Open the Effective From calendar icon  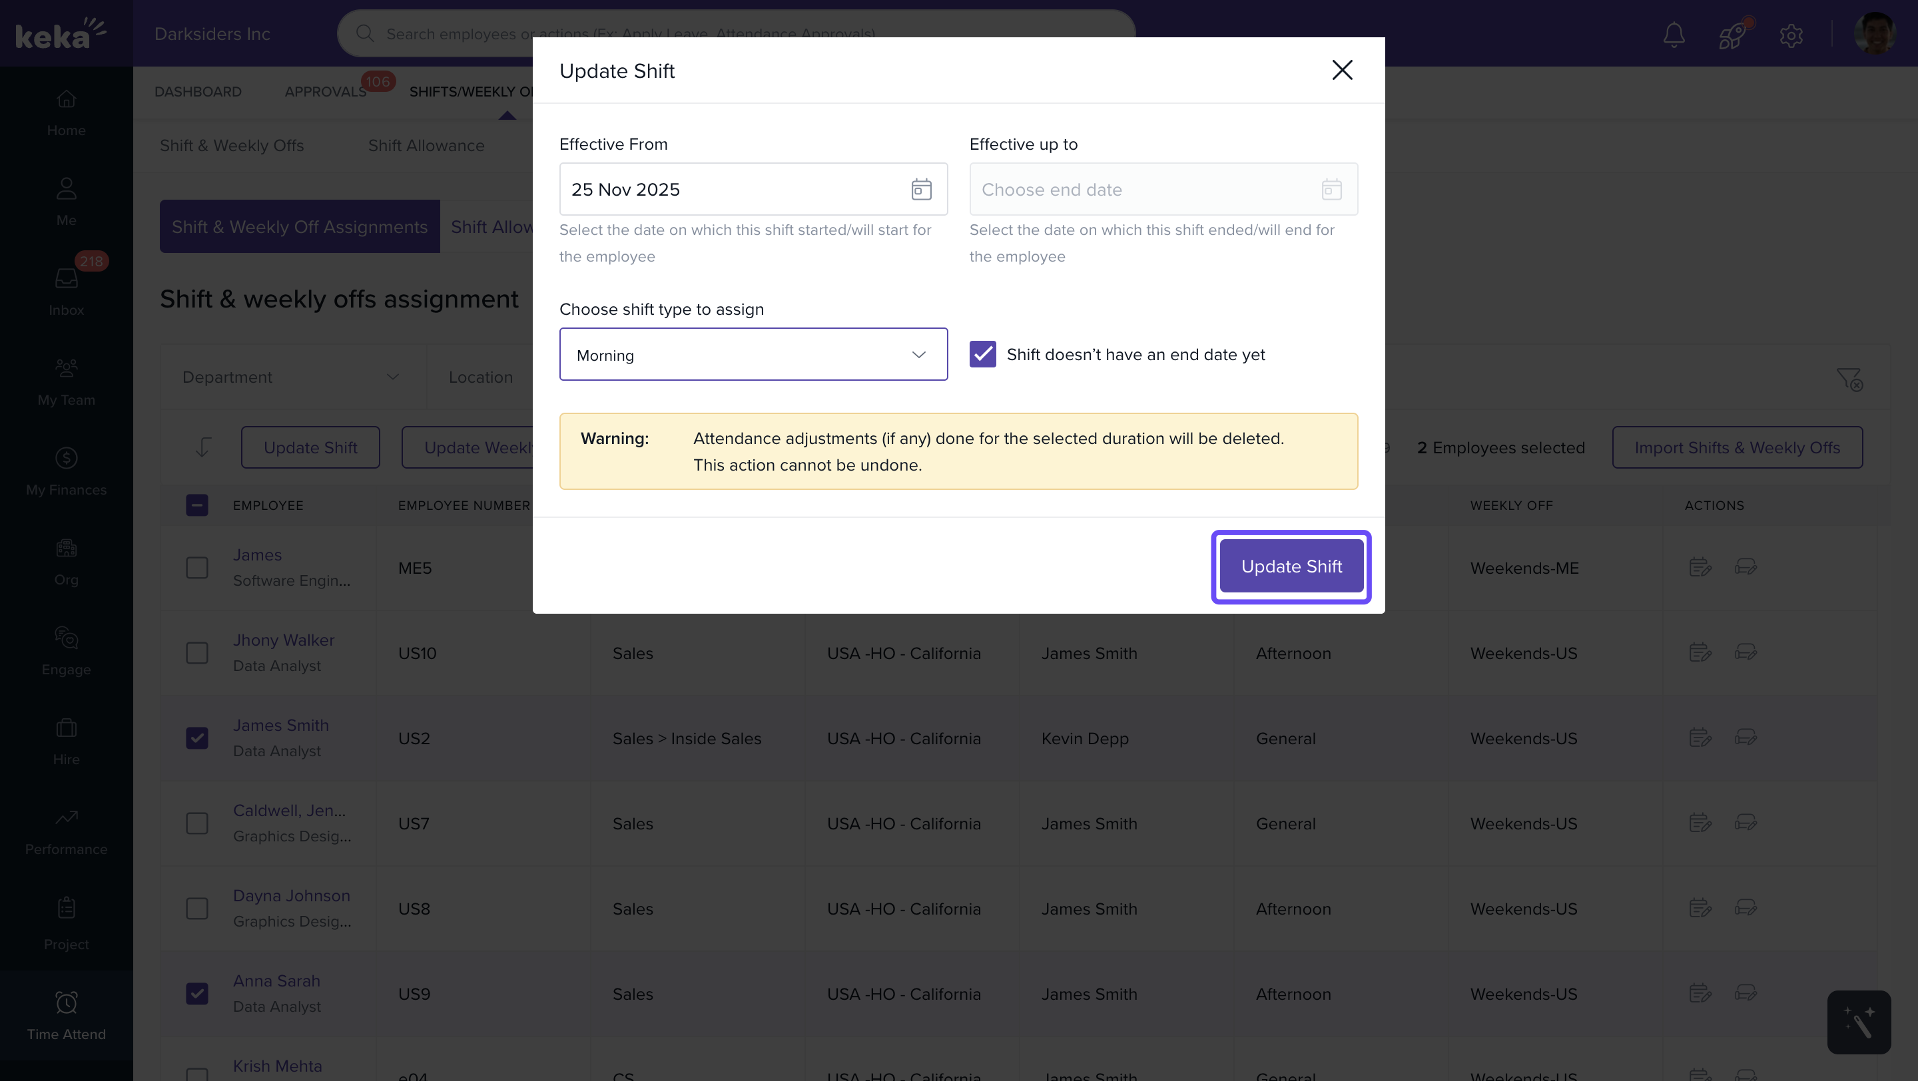coord(921,189)
